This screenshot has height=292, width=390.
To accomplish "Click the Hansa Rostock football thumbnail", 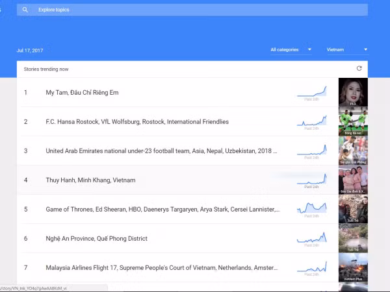I will click(353, 121).
